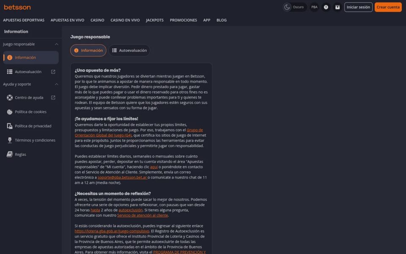Collapse the Juego responsable sidebar section
Viewport: 406px width, 254px height.
56,44
